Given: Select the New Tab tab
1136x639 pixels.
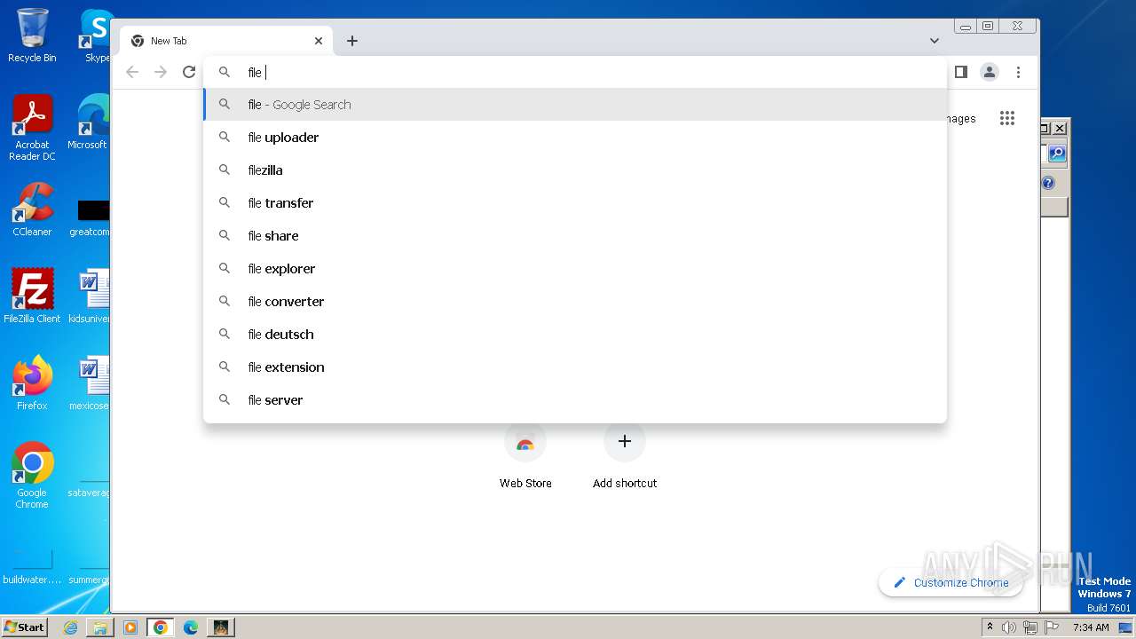Looking at the screenshot, I should click(x=226, y=41).
